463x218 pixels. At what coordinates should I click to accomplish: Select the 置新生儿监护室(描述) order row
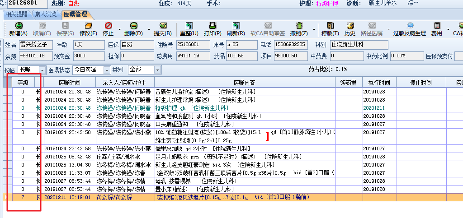pyautogui.click(x=233, y=92)
